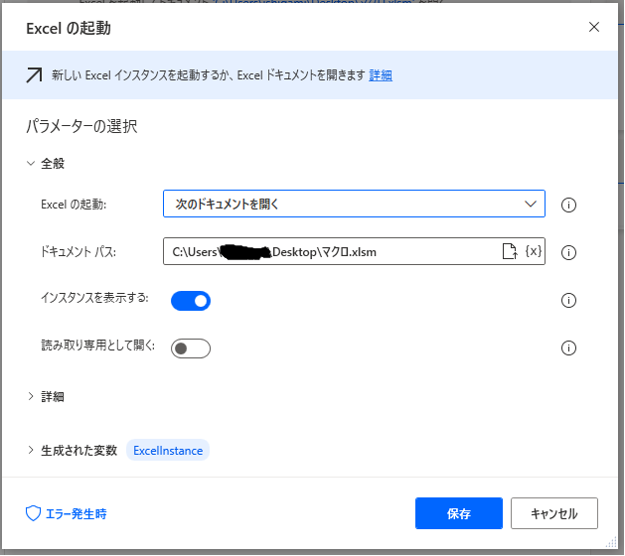The height and width of the screenshot is (556, 625).
Task: Close the Excel の起動 dialog with X
Action: click(x=594, y=27)
